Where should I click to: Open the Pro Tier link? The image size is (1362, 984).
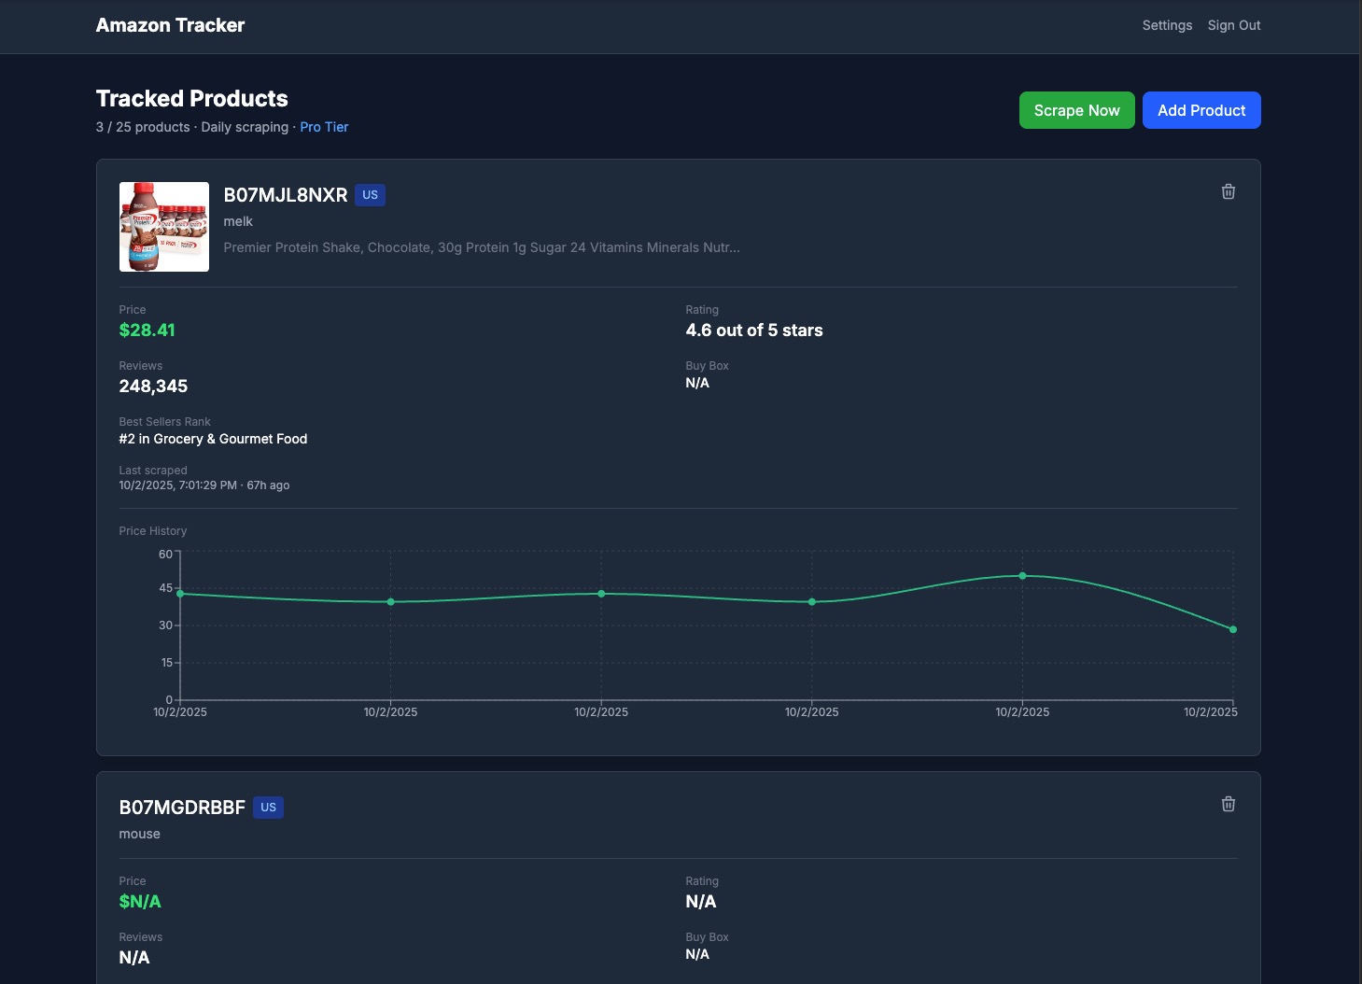[x=323, y=127]
